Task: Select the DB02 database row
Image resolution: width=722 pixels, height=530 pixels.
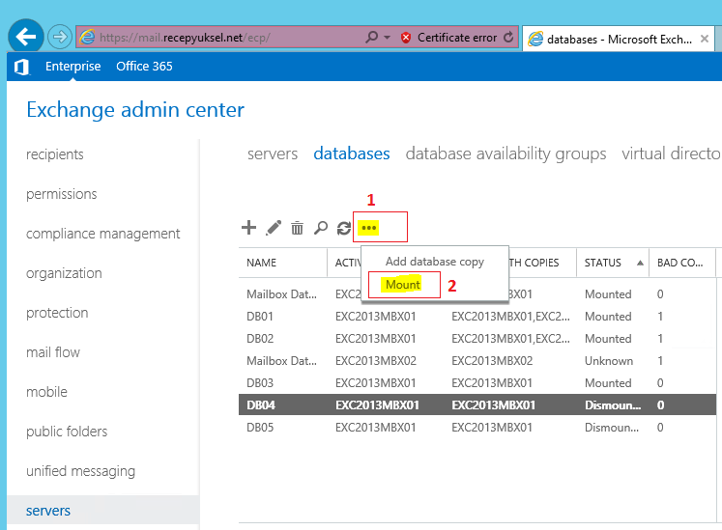Action: [x=477, y=339]
